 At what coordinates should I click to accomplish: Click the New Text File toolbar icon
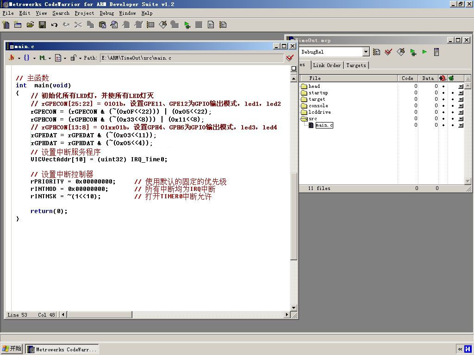click(6, 25)
